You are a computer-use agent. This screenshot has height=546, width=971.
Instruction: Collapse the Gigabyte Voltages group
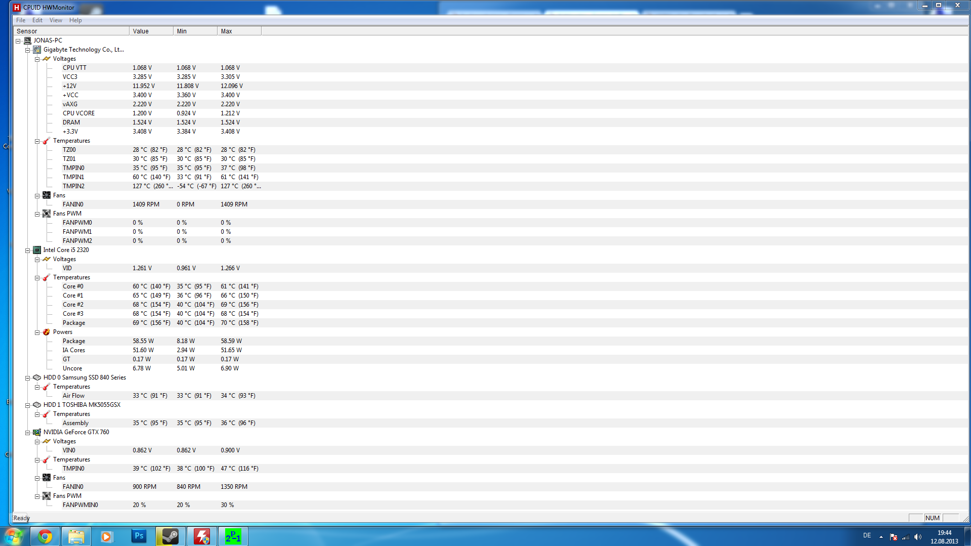click(x=37, y=59)
